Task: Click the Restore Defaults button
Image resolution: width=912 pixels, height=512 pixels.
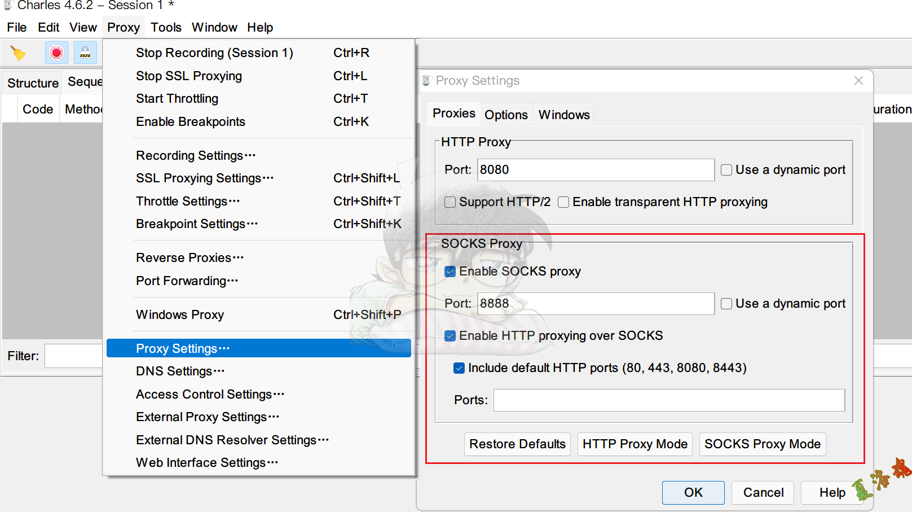Action: (517, 444)
